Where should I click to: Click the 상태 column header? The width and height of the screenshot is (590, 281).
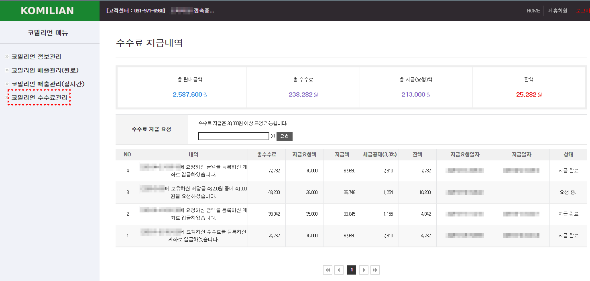pos(568,155)
